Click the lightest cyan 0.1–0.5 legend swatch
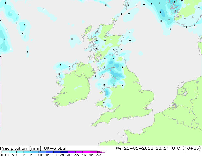This screenshot has height=156, width=202. [x=5, y=152]
